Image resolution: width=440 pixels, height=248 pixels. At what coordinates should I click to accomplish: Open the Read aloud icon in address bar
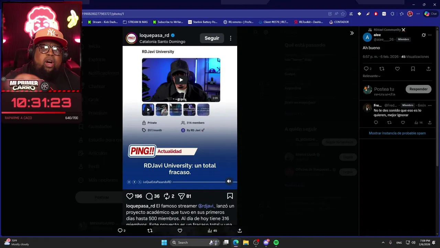click(x=336, y=14)
